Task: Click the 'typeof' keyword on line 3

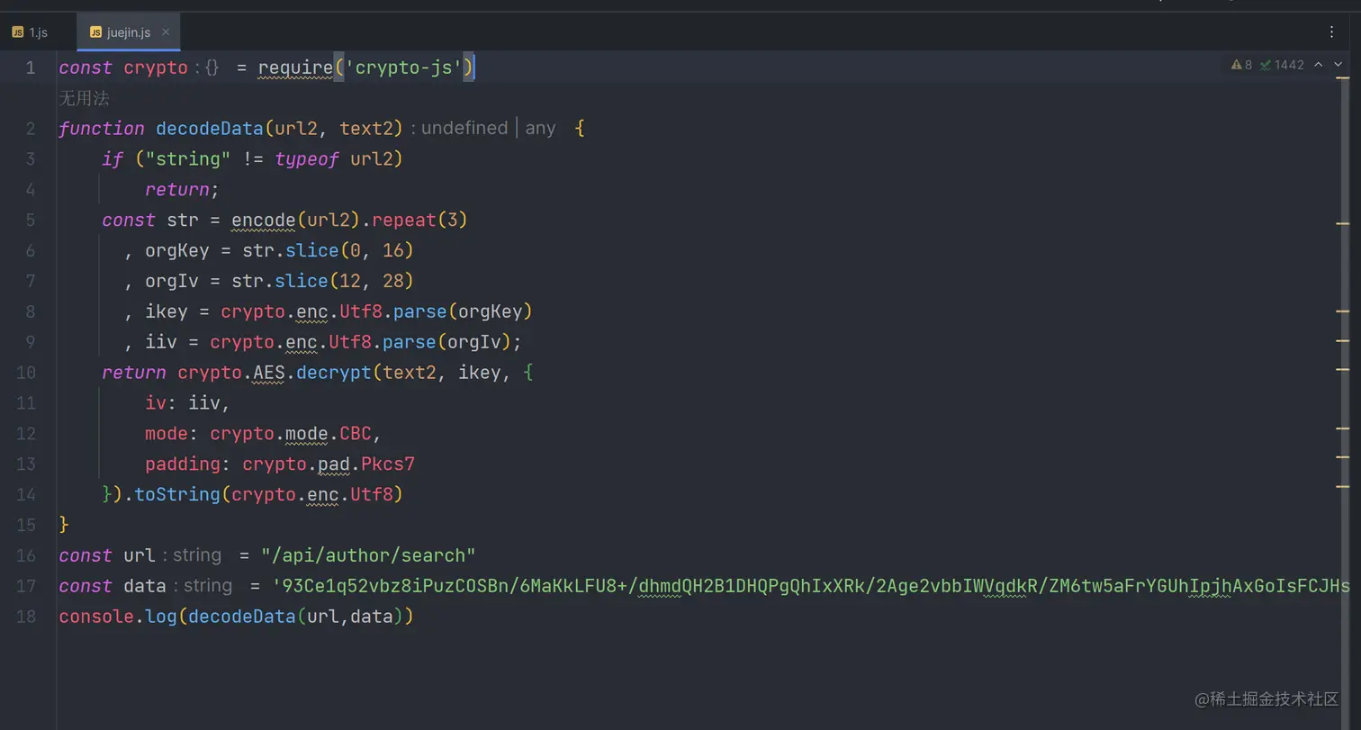Action: [307, 159]
